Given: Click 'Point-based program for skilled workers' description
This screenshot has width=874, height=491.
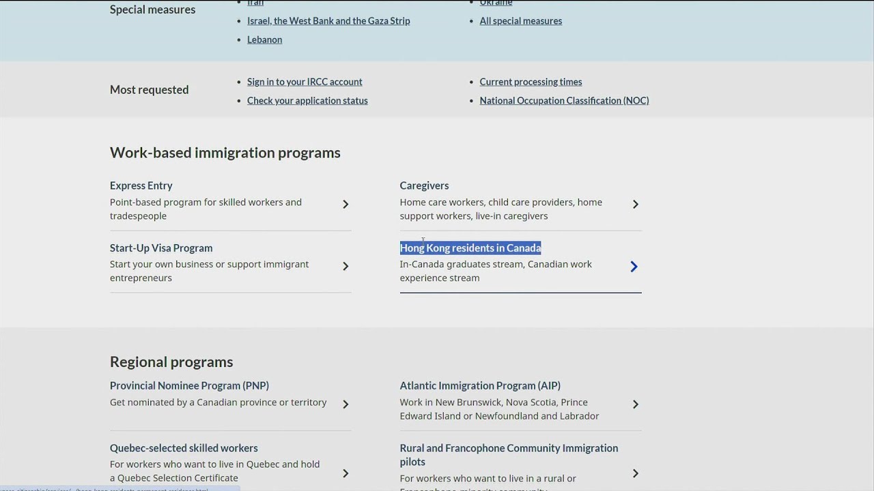Looking at the screenshot, I should [206, 209].
